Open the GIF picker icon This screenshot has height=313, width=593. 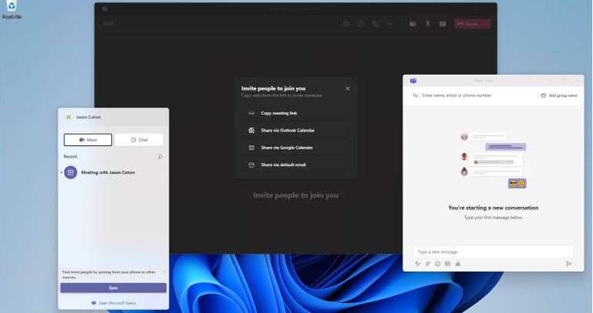(447, 264)
